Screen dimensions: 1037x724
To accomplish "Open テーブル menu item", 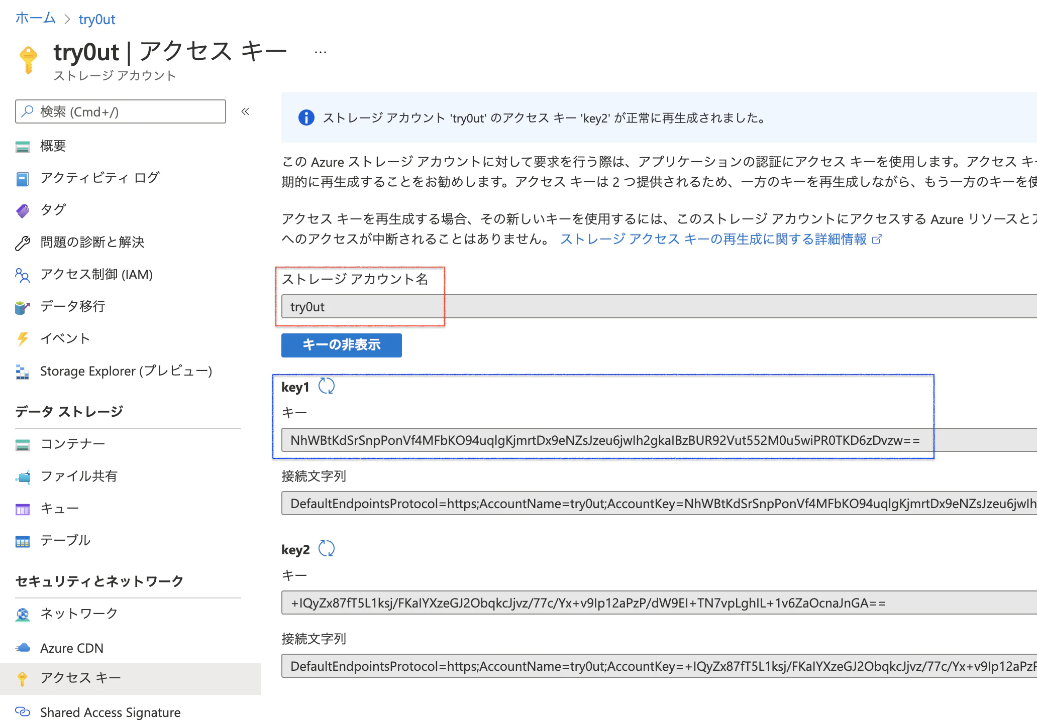I will coord(65,540).
